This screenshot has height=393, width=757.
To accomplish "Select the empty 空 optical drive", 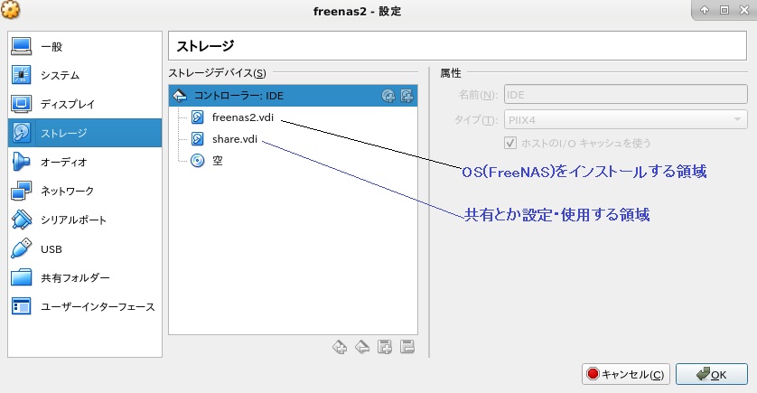I will pyautogui.click(x=218, y=160).
